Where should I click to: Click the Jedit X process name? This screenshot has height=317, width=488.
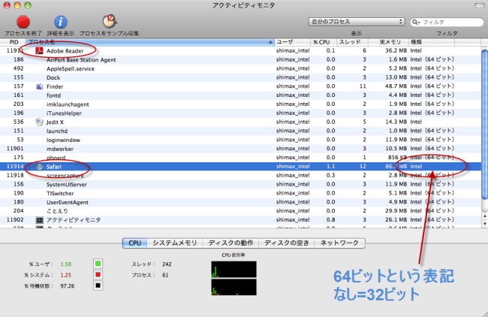click(55, 122)
